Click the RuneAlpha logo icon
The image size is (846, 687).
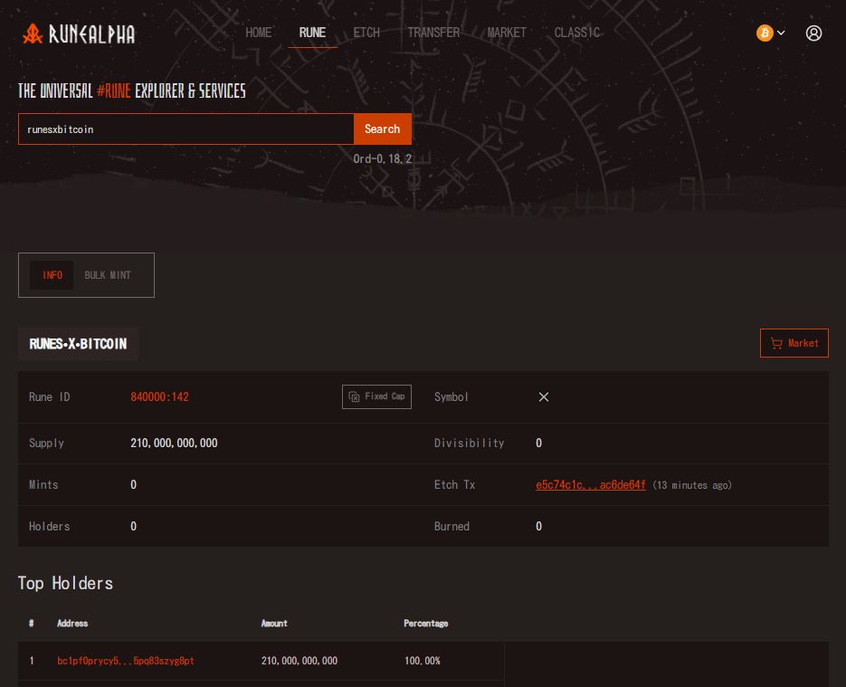33,33
